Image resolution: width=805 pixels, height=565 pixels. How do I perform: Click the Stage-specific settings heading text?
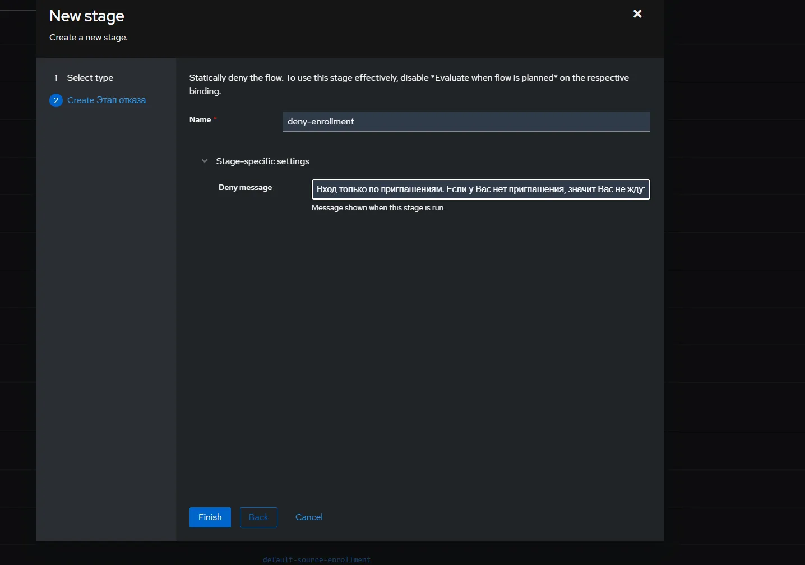pos(262,161)
